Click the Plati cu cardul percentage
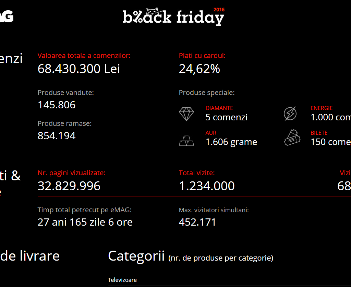Viewport: 351px width, 287px height. pos(199,69)
